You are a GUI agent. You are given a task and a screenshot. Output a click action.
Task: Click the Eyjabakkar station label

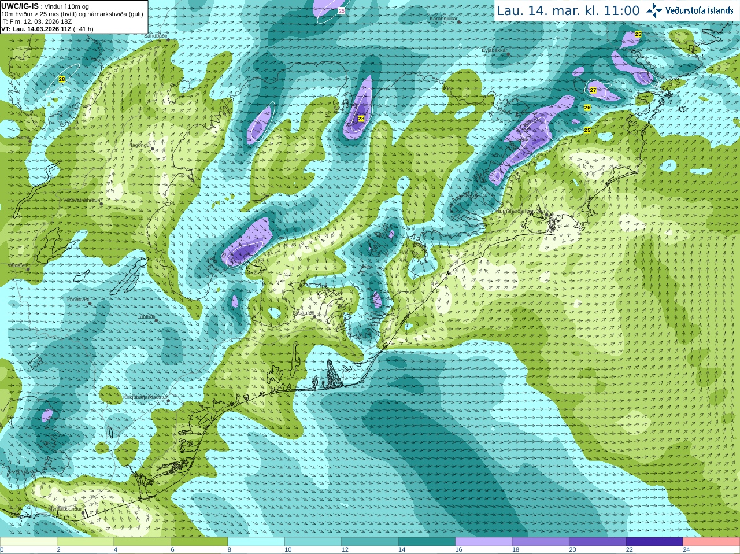[x=495, y=51]
